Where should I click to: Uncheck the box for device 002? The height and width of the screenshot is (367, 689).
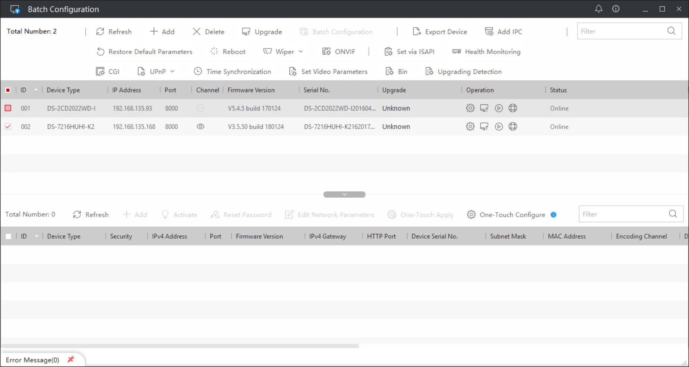8,126
